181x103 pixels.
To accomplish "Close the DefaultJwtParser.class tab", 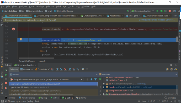I will click(x=30, y=16).
